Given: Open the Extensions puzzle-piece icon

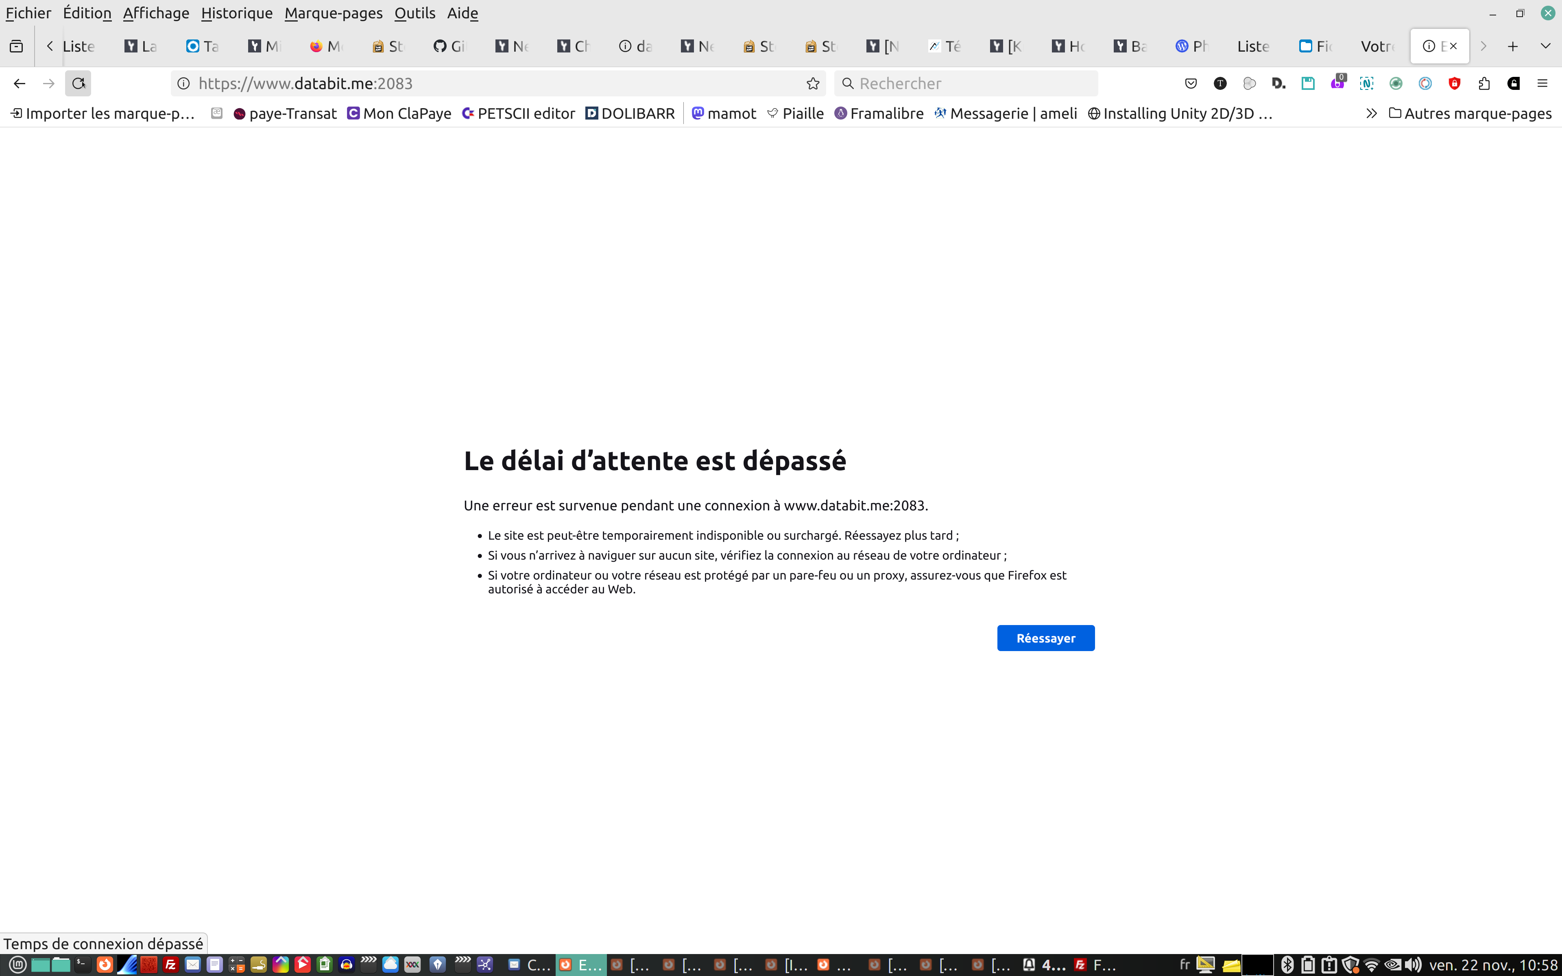Looking at the screenshot, I should [1484, 83].
